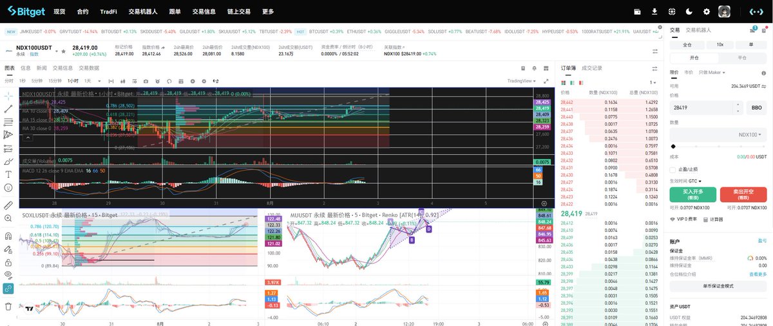The image size is (773, 326).
Task: Click the 卖出开空 sell short button
Action: [743, 195]
